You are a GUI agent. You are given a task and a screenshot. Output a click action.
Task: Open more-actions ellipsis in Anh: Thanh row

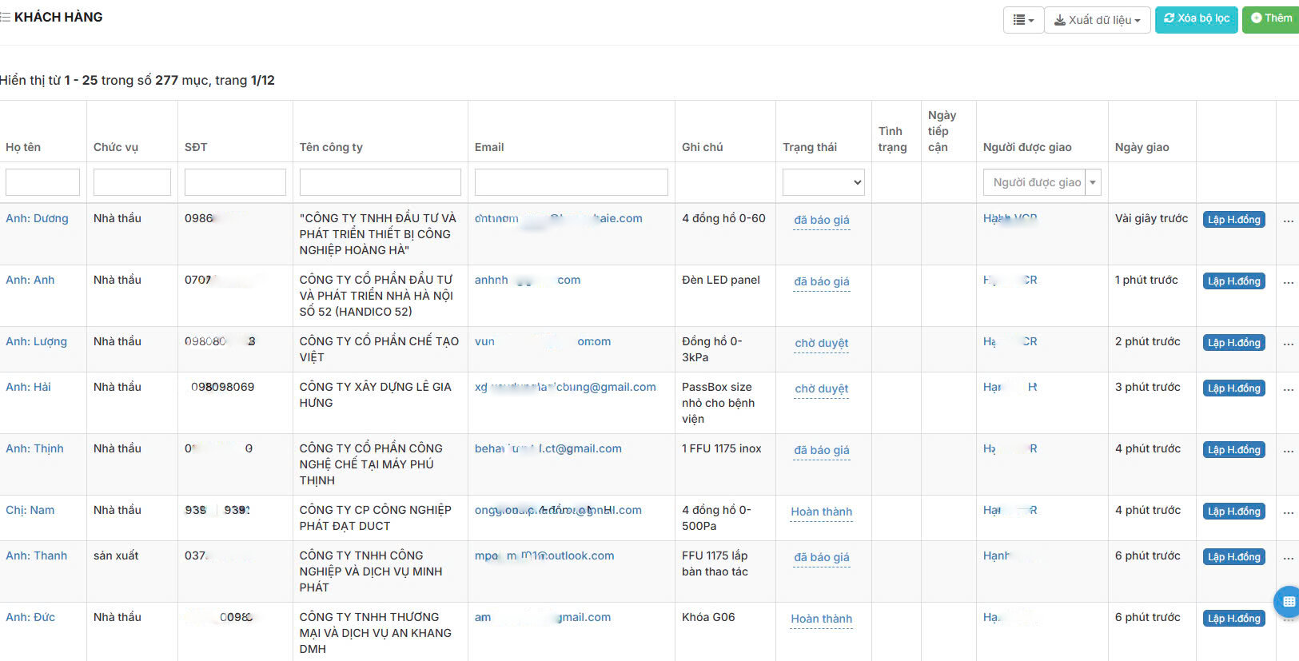[x=1289, y=558]
